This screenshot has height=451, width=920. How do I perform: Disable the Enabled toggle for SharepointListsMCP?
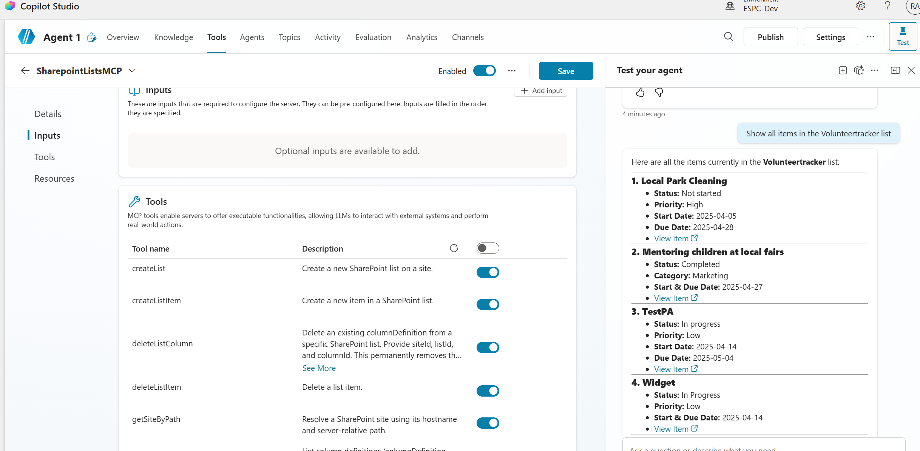click(484, 71)
